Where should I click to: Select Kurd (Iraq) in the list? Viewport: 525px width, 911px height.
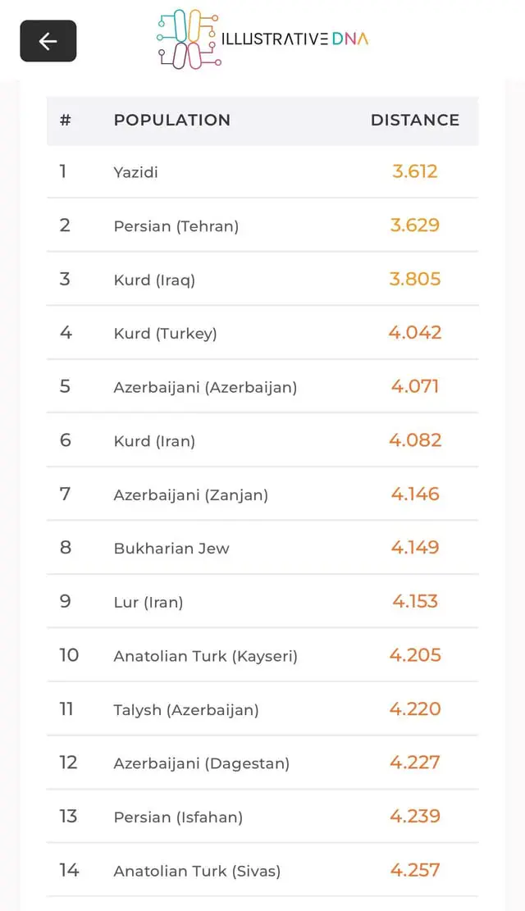pyautogui.click(x=154, y=280)
